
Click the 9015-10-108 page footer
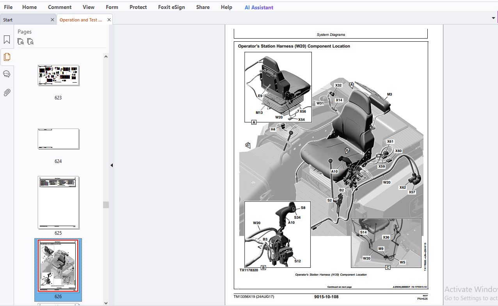[326, 297]
